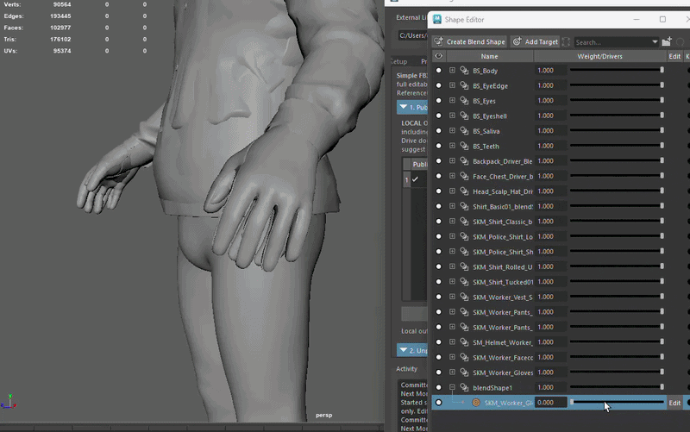Open the search filter dropdown arrow
The width and height of the screenshot is (690, 432).
[x=655, y=42]
